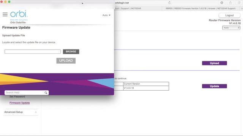
Task: Click the plus icon next to Advanced Setup
Action: [36, 112]
